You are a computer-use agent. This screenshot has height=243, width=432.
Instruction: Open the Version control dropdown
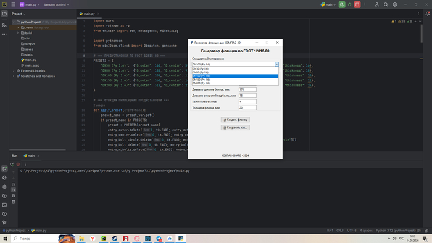(57, 5)
